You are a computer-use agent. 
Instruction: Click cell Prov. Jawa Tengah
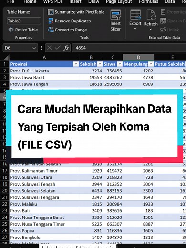pos(44,84)
